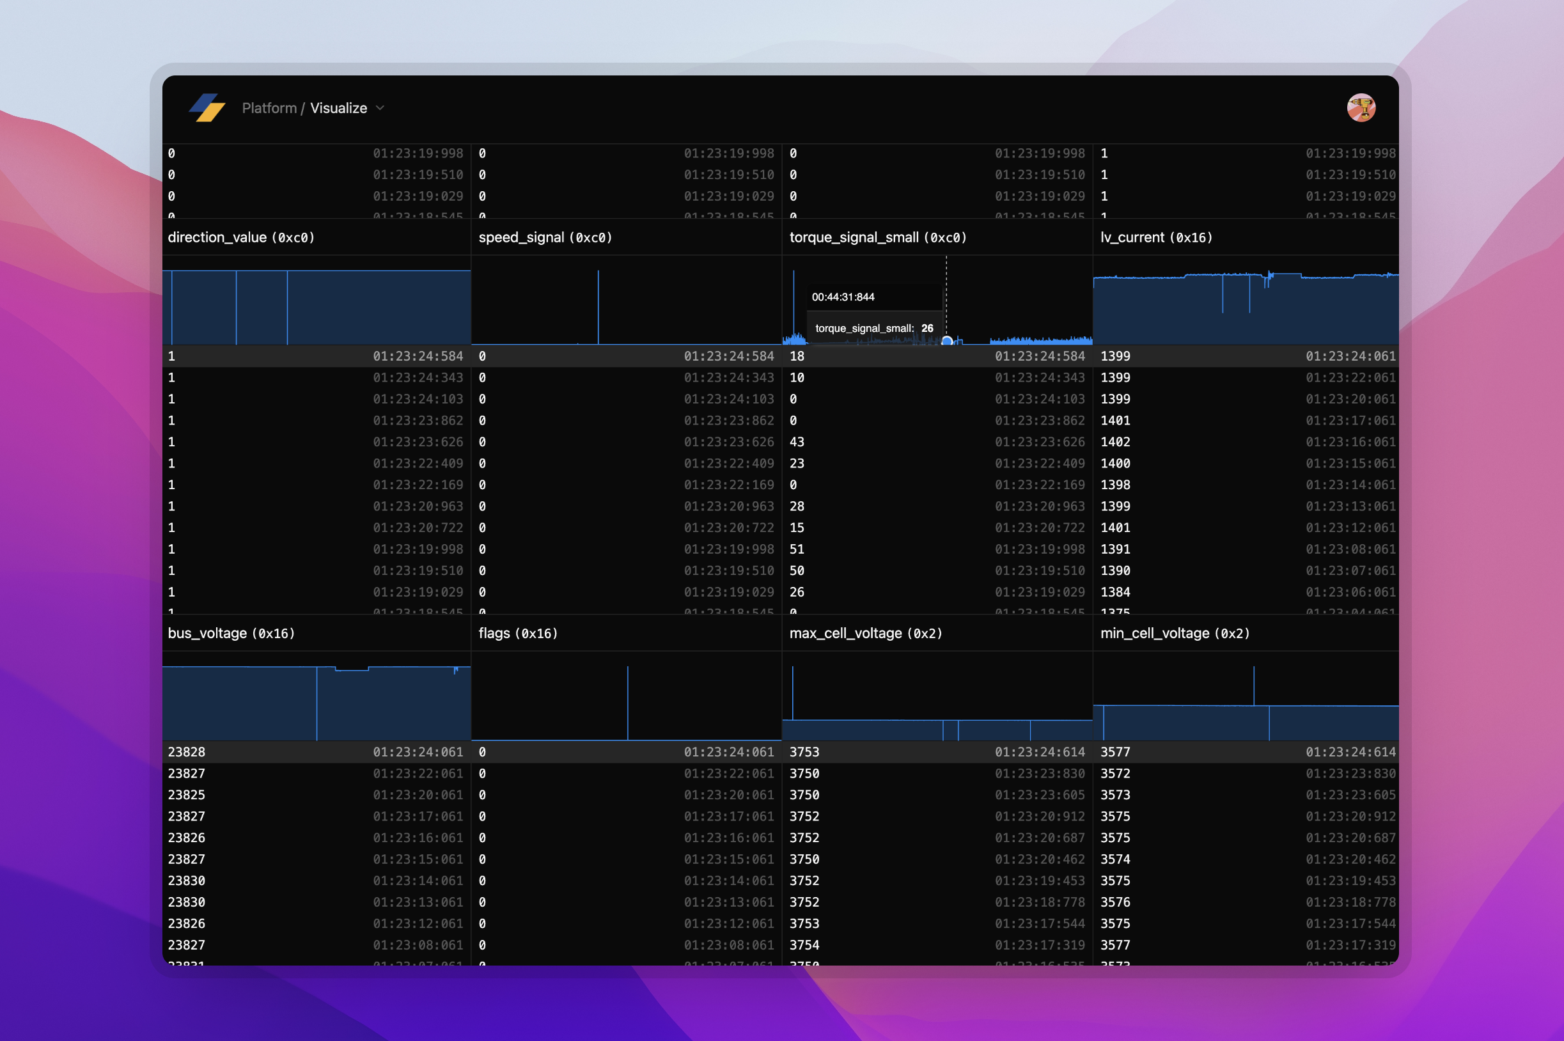Viewport: 1564px width, 1041px height.
Task: Click the scrubber handle on the torque chart
Action: (946, 340)
